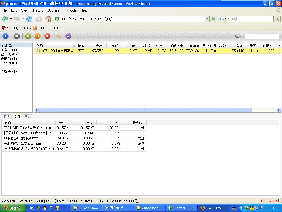Expand the Quick Launch overflow chevron

click(67, 206)
